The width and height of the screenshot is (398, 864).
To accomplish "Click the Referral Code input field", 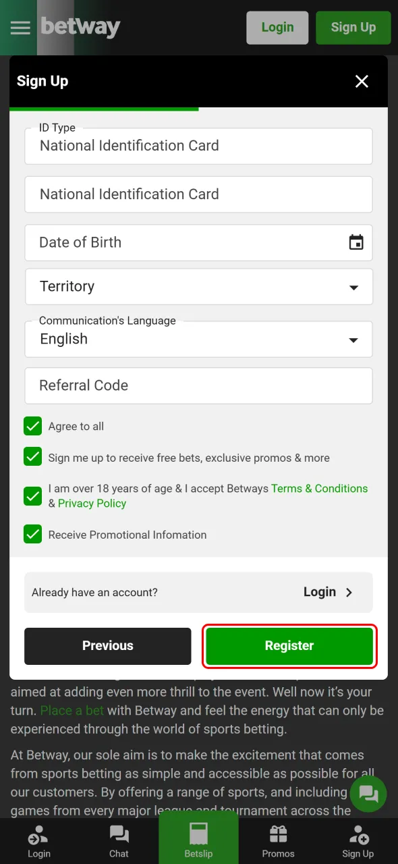I will tap(199, 385).
